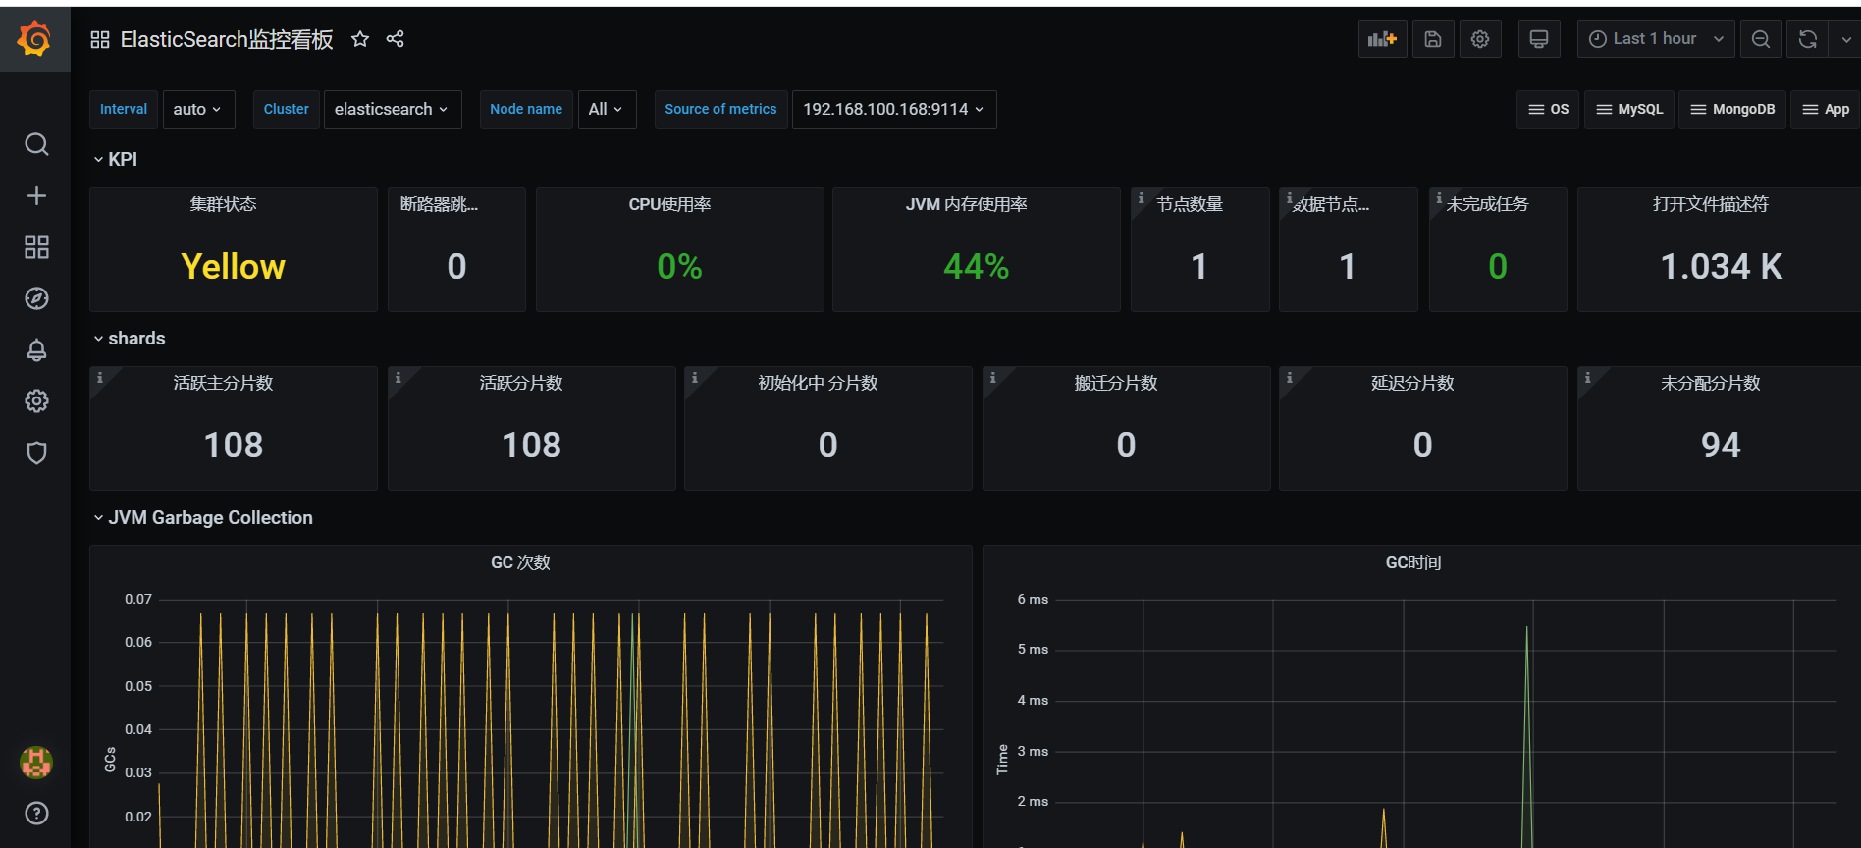The image size is (1861, 848).
Task: Click the 1.034 K file descriptors value
Action: [1722, 267]
